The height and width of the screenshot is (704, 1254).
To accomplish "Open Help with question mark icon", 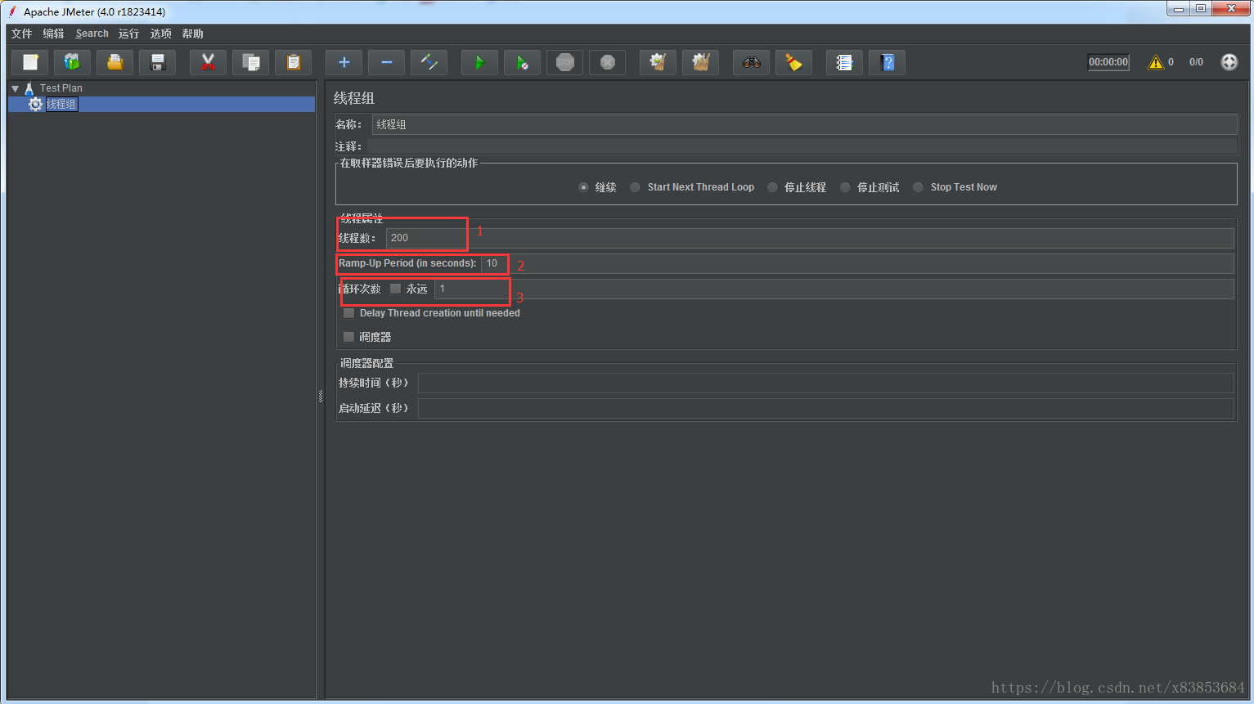I will [x=887, y=62].
